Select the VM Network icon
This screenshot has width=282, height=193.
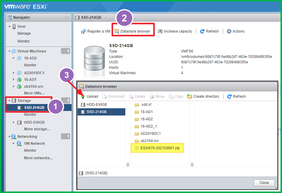pyautogui.click(x=19, y=144)
